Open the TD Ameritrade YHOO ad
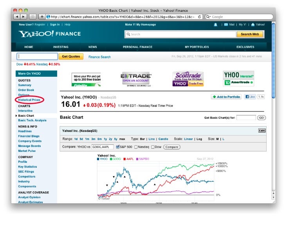This screenshot has width=285, height=249. point(238,78)
